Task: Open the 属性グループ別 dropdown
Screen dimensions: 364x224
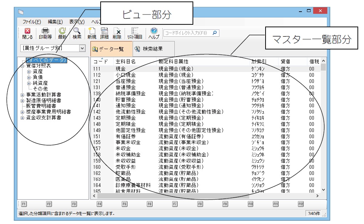Action: click(82, 48)
